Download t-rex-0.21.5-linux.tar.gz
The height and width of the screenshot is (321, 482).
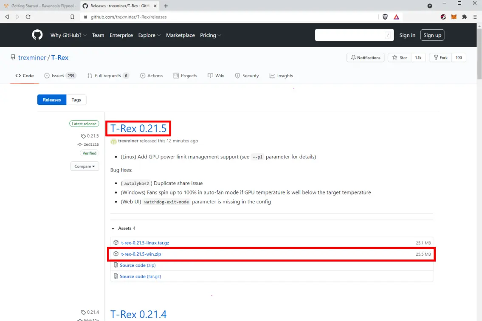coord(145,242)
